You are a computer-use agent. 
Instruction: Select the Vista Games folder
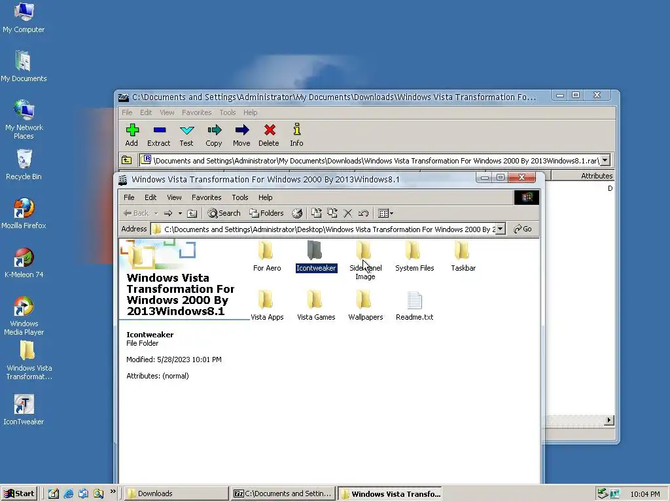[316, 305]
